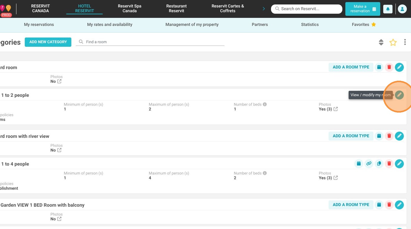Focus the Search on Reservit field

307,9
